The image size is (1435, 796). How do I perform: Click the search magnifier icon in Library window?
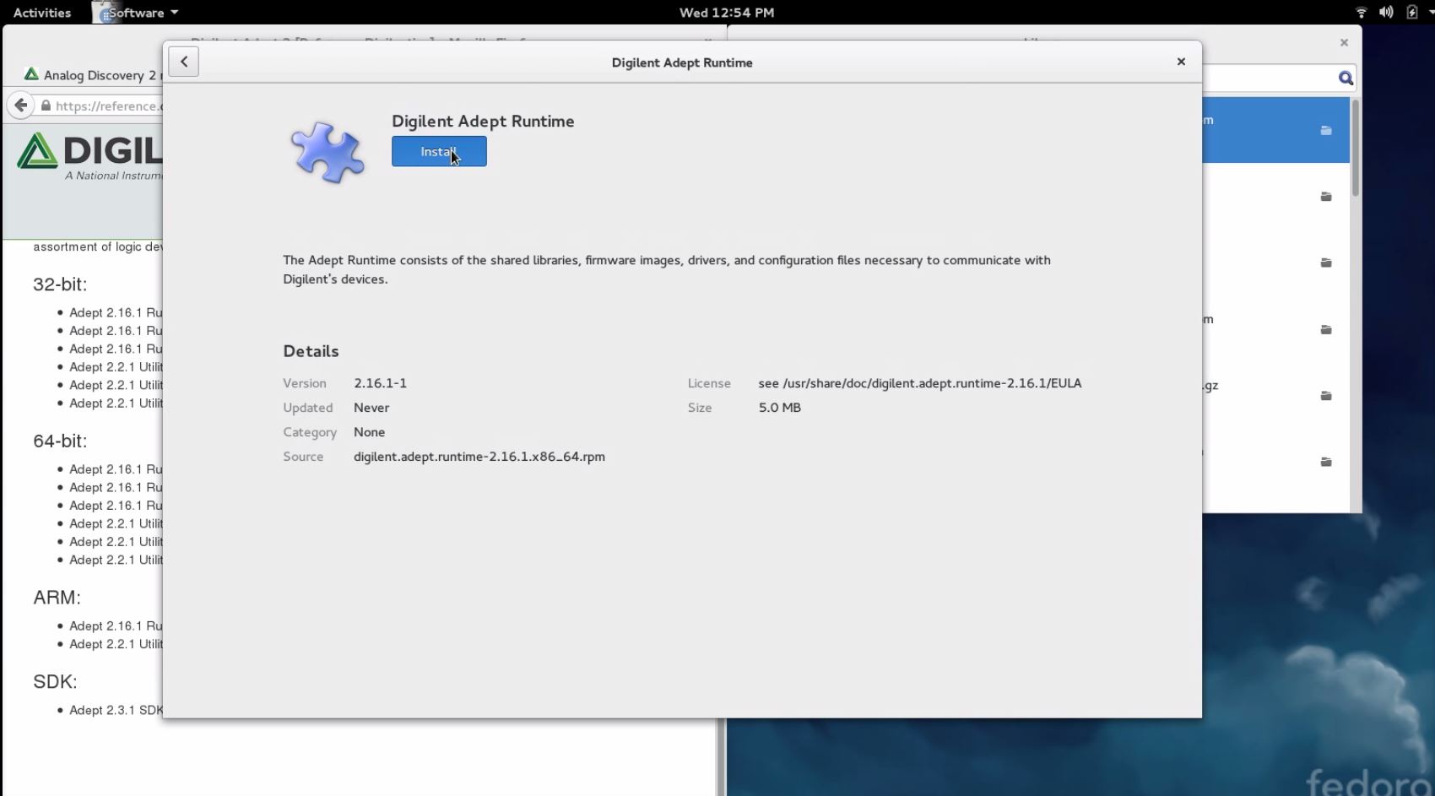1346,79
